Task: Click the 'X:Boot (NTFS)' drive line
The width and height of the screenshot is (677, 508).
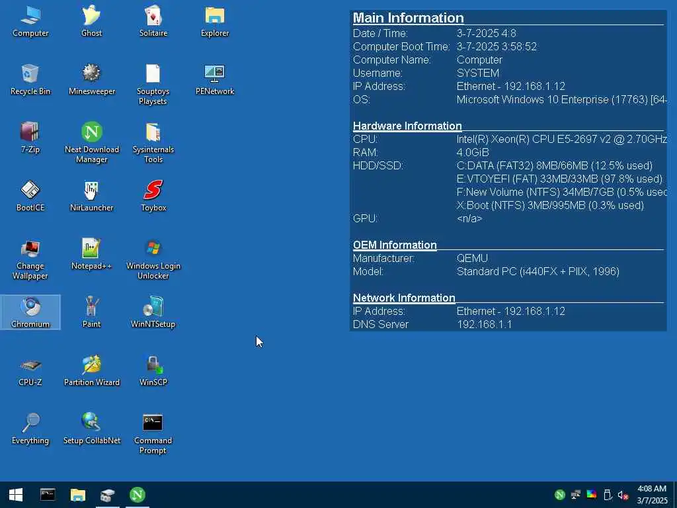Action: point(550,205)
